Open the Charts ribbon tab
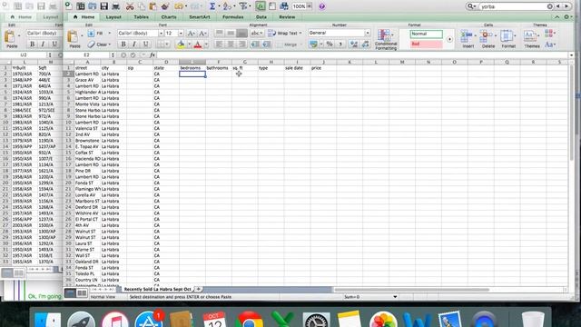The image size is (581, 327). pyautogui.click(x=169, y=17)
